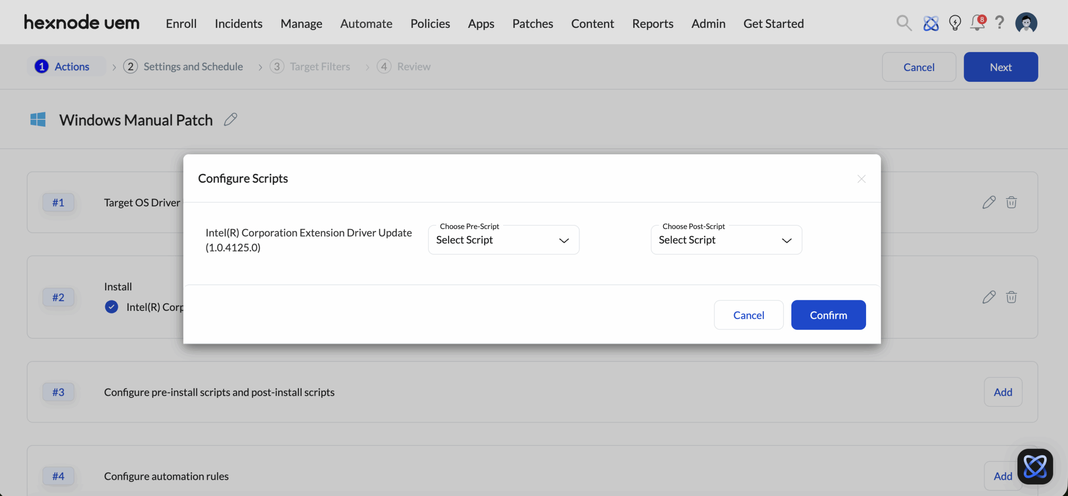Click Intel(R) Corporation Extension Driver Update text
The width and height of the screenshot is (1068, 496).
(309, 240)
